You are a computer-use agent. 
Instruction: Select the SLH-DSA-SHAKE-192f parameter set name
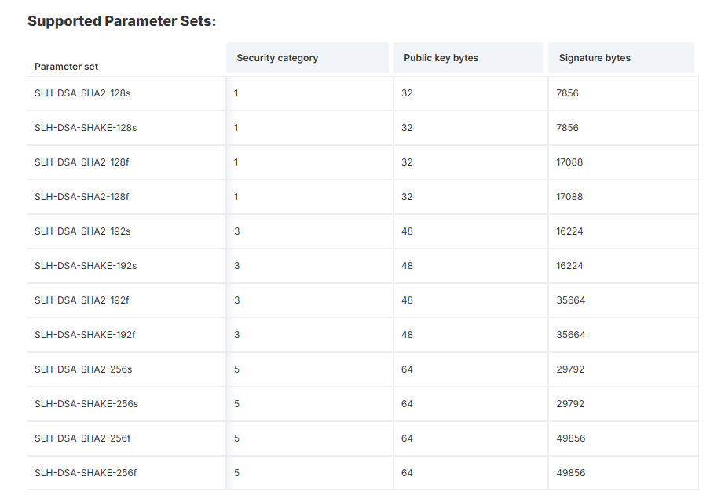(85, 334)
